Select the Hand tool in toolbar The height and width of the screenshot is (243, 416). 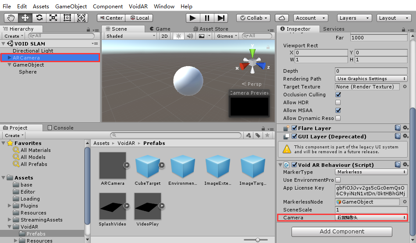pos(11,18)
